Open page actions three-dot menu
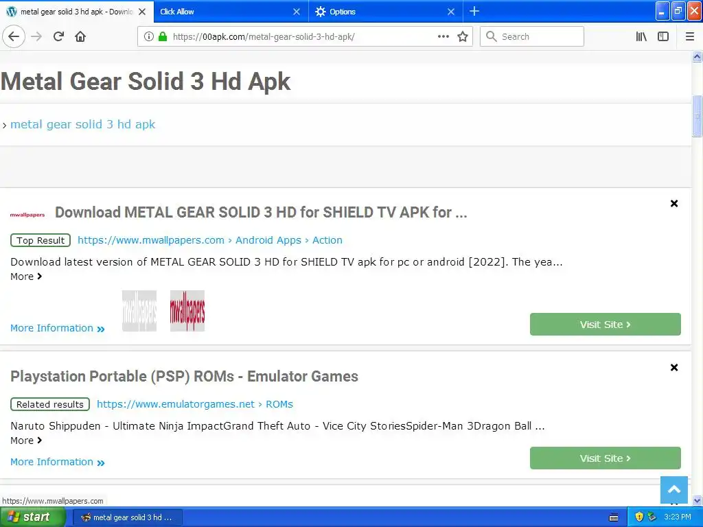This screenshot has height=527, width=703. point(443,37)
